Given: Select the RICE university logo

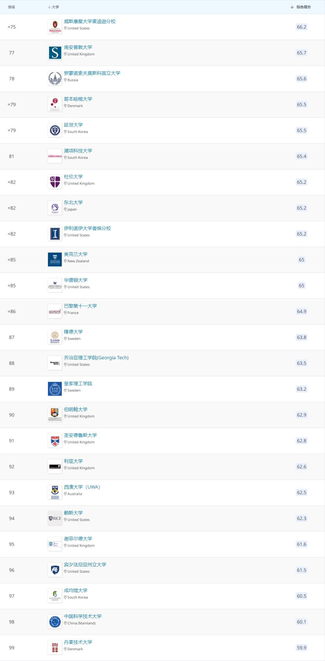Looking at the screenshot, I should (55, 518).
